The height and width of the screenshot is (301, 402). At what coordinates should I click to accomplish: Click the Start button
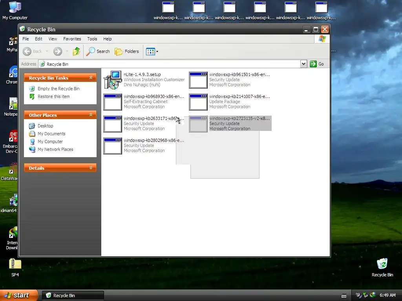pos(19,296)
